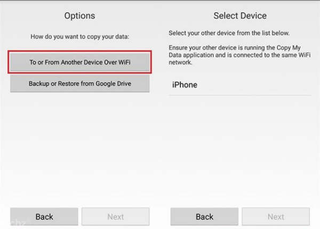Click the gap between the WiFi and Drive buttons
This screenshot has width=320, height=229.
click(x=80, y=73)
